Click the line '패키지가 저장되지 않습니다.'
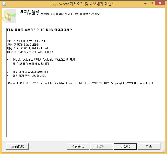167x154 pixels. click(x=31, y=72)
